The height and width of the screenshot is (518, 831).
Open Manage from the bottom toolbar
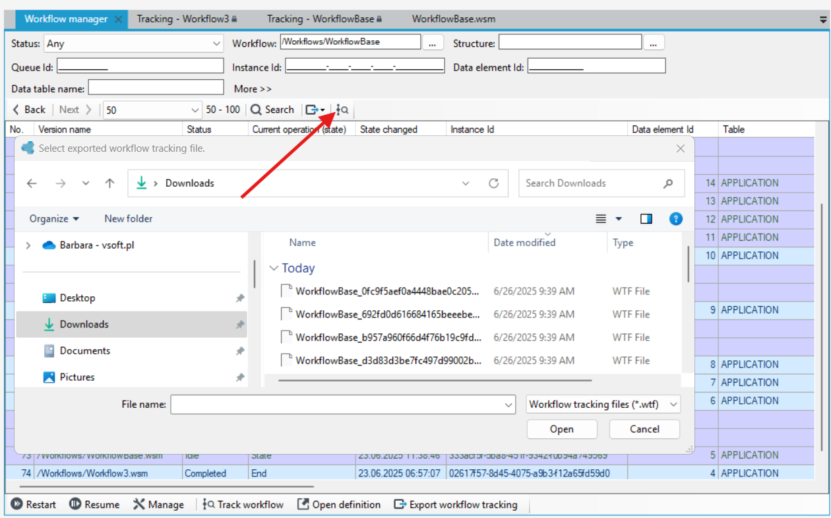pyautogui.click(x=158, y=505)
